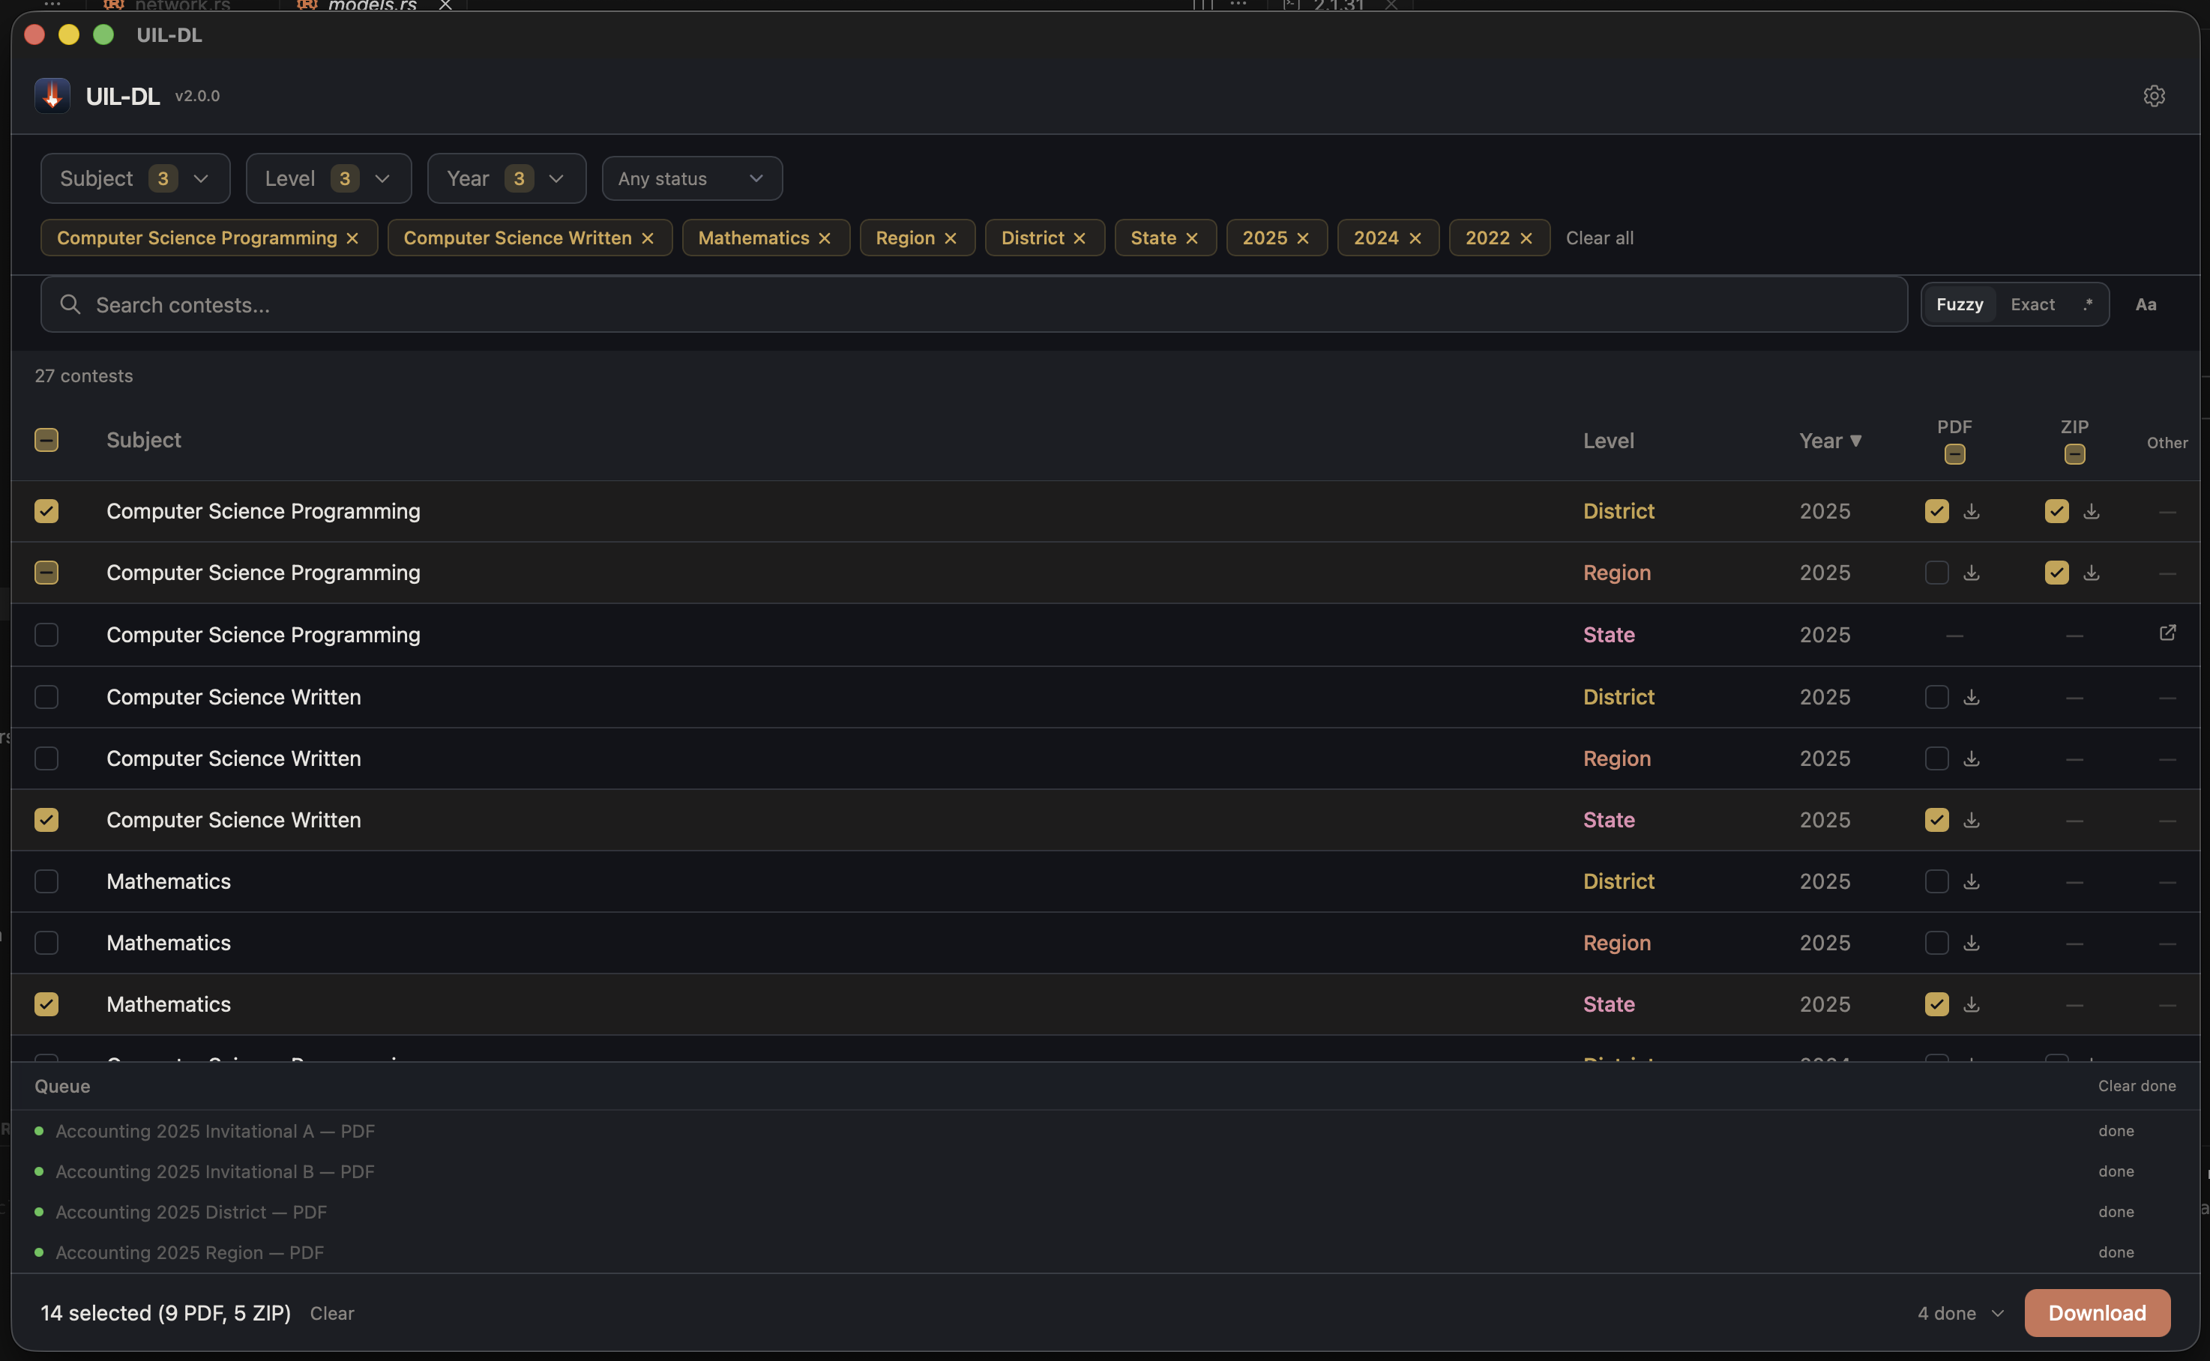2210x1361 pixels.
Task: Download PDF for Mathematics State 2025
Action: (1972, 1004)
